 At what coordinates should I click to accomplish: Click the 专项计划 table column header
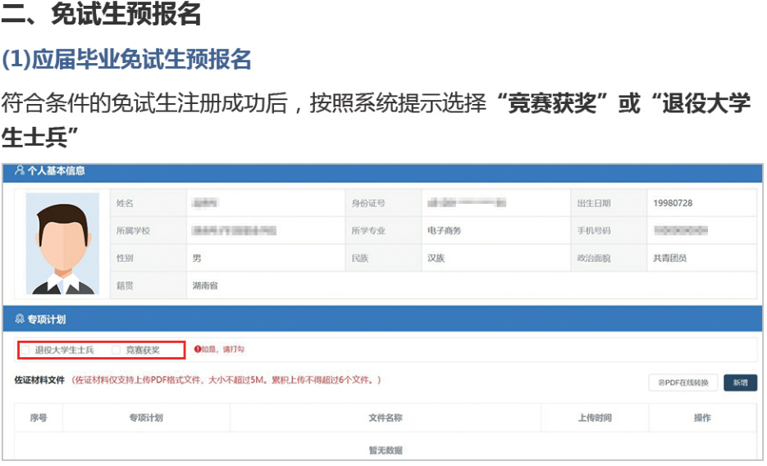(x=146, y=418)
